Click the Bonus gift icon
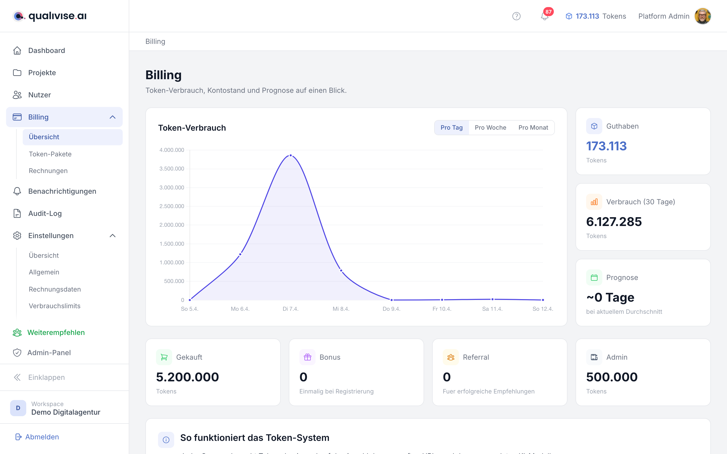Screen dimensions: 727x454 pyautogui.click(x=307, y=357)
